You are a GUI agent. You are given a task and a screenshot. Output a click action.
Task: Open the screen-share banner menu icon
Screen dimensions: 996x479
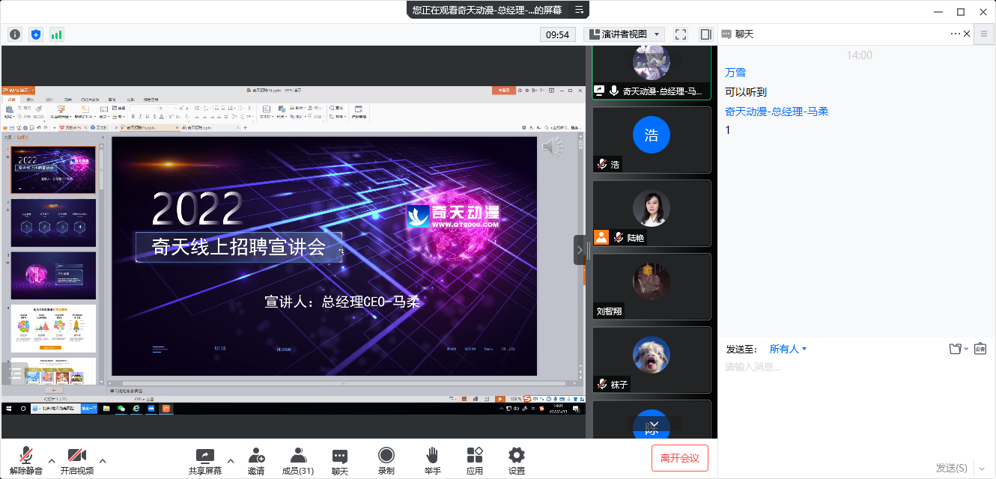coord(578,10)
